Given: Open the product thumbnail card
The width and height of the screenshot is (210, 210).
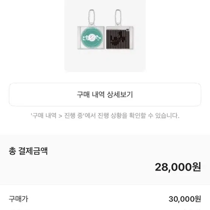Looking at the screenshot, I should [105, 36].
